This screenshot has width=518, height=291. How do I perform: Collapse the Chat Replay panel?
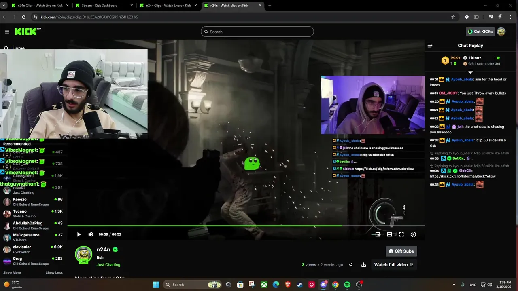coord(430,46)
